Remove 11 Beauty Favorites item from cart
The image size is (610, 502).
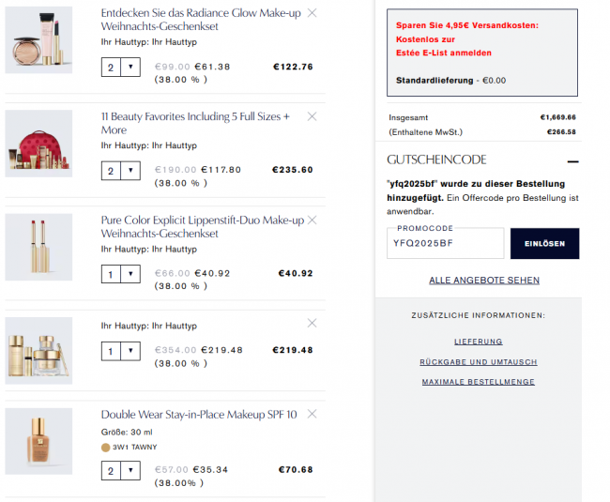pyautogui.click(x=313, y=116)
